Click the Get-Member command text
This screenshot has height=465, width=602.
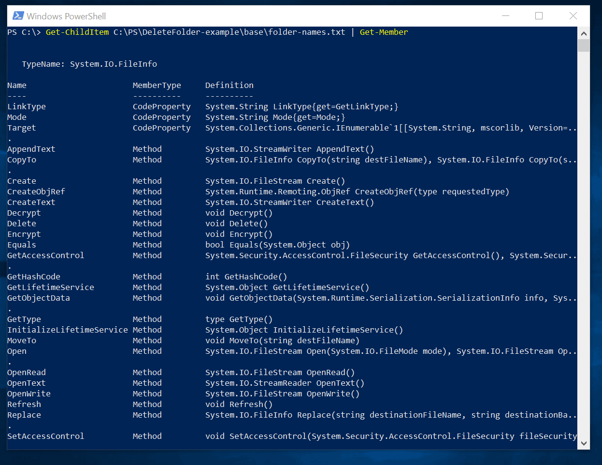coord(384,32)
